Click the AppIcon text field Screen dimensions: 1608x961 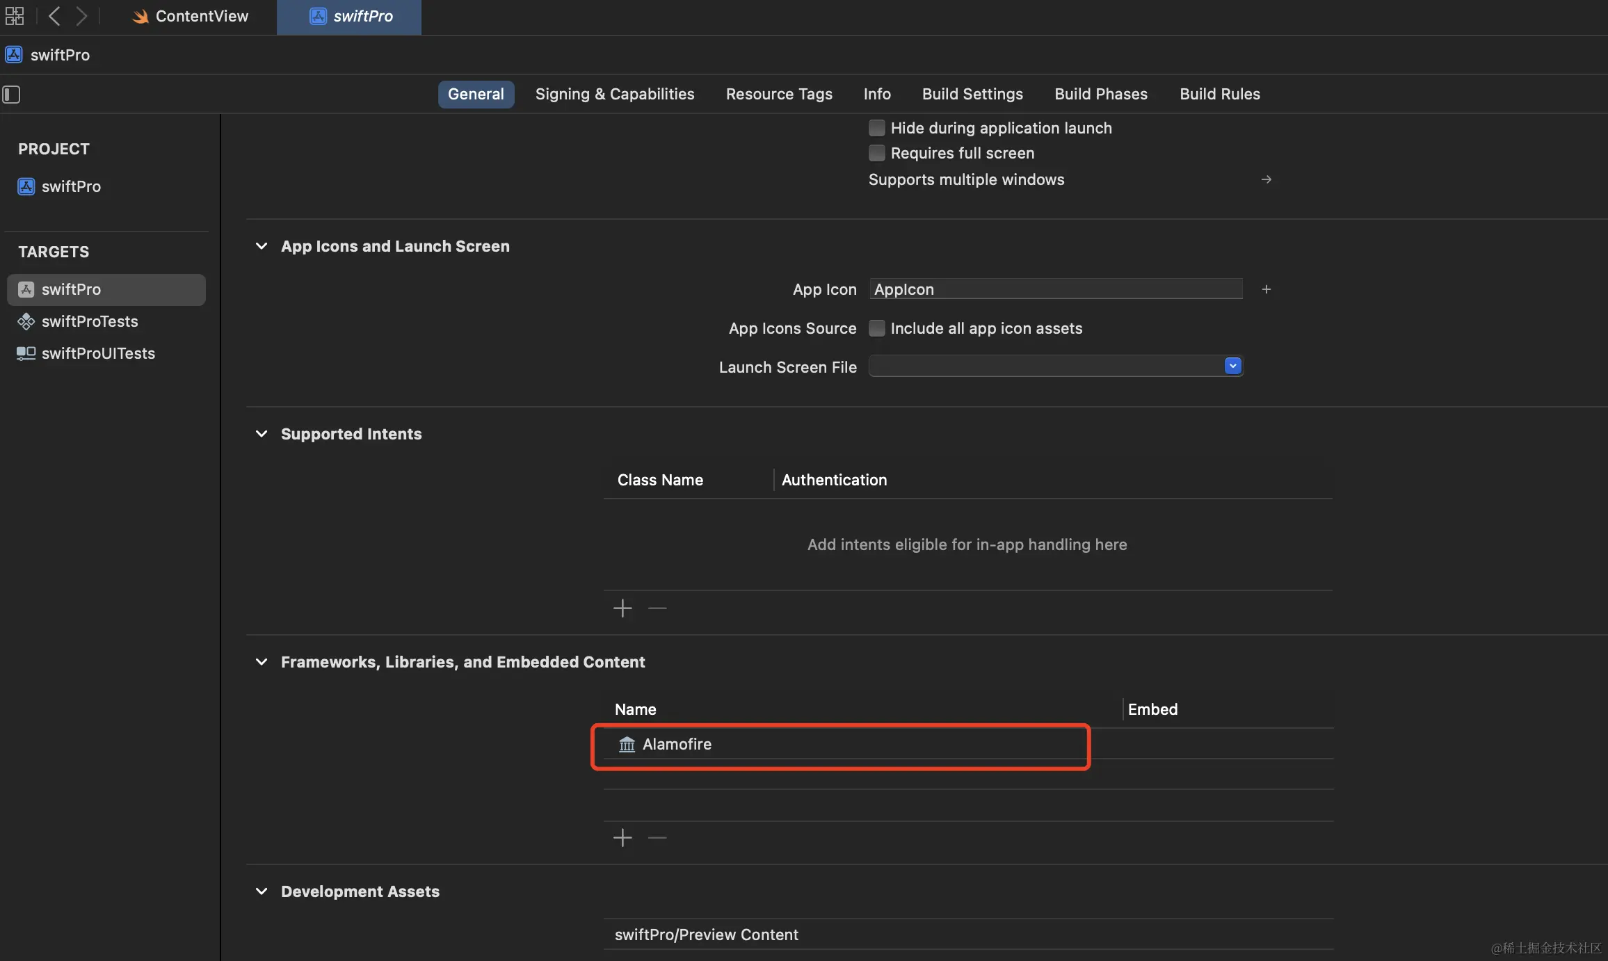coord(1055,289)
